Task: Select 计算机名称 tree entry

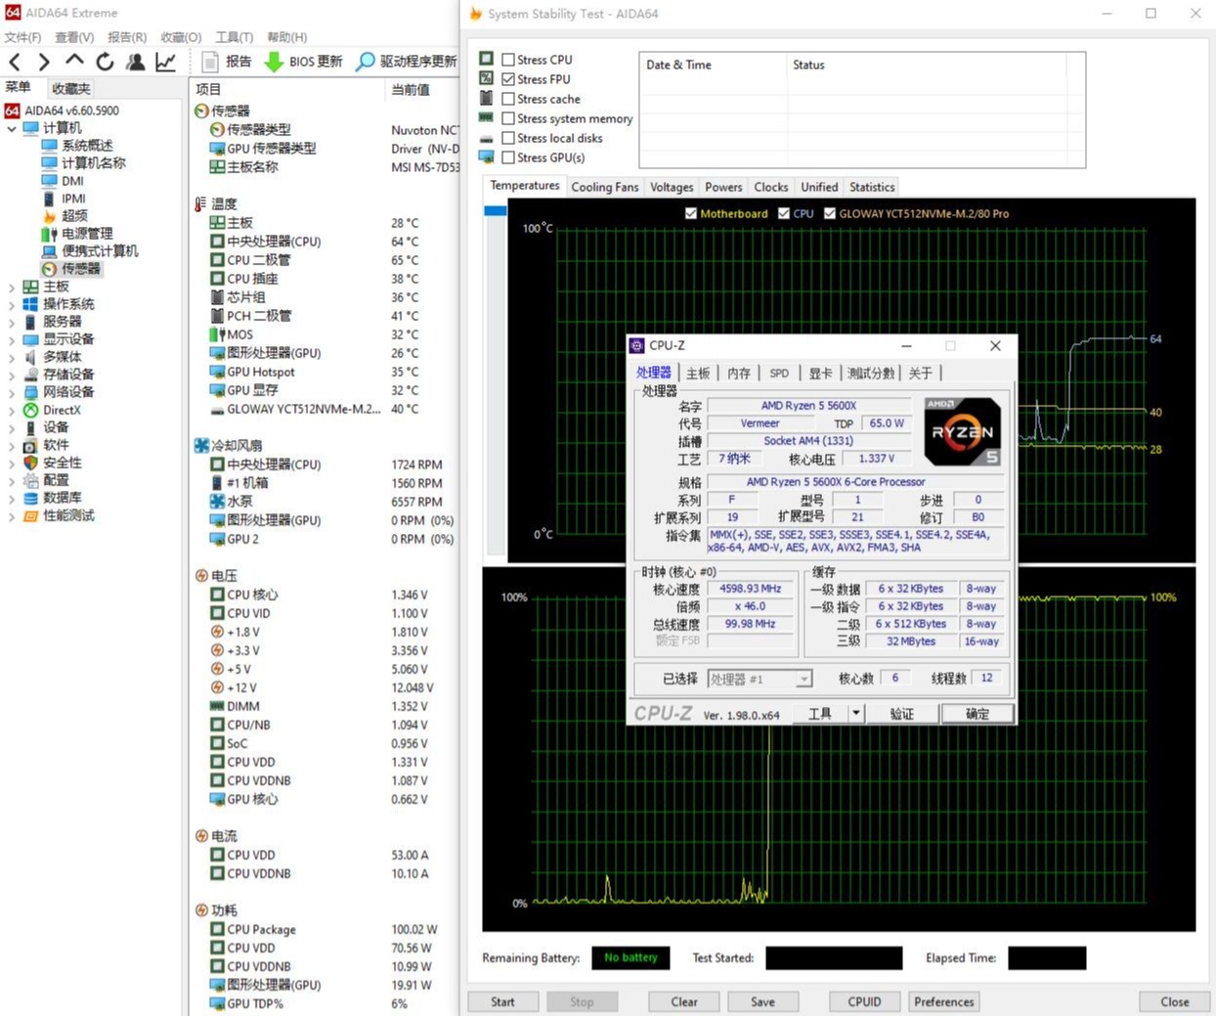Action: click(x=83, y=163)
